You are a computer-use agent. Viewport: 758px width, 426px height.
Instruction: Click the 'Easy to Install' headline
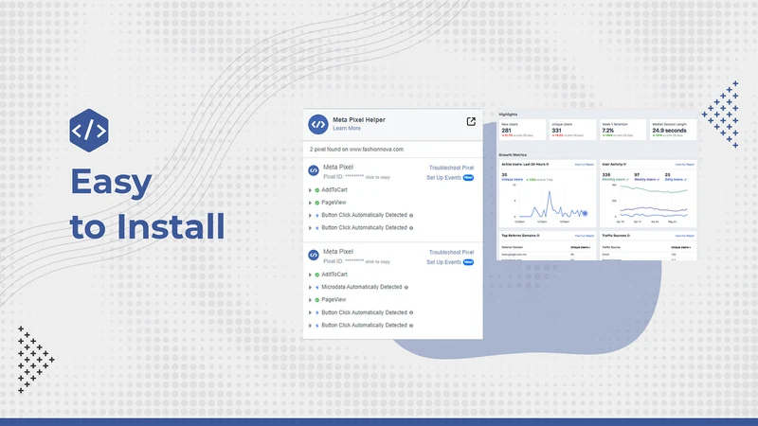coord(148,204)
